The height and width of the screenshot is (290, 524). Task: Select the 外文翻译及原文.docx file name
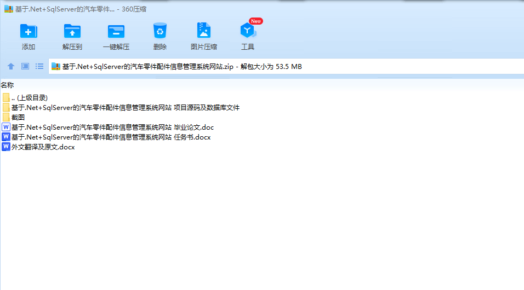coord(43,147)
